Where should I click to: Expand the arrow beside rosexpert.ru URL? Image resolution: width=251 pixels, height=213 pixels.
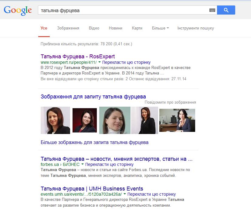pos(100,62)
